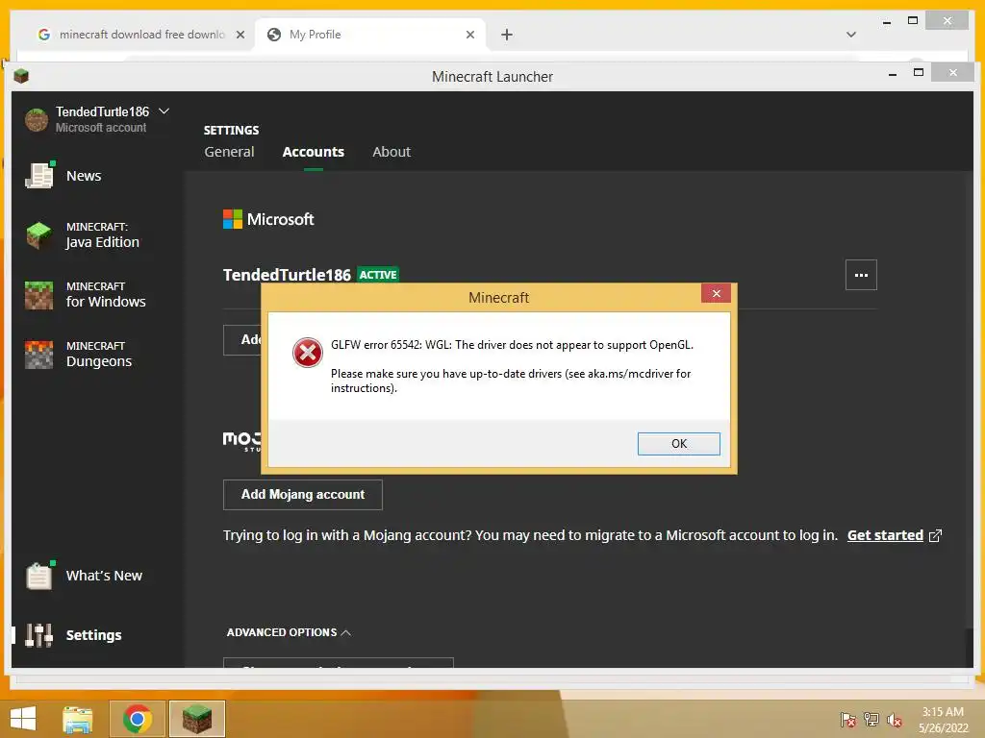The image size is (985, 738).
Task: Click the red error icon in dialog
Action: tap(307, 353)
